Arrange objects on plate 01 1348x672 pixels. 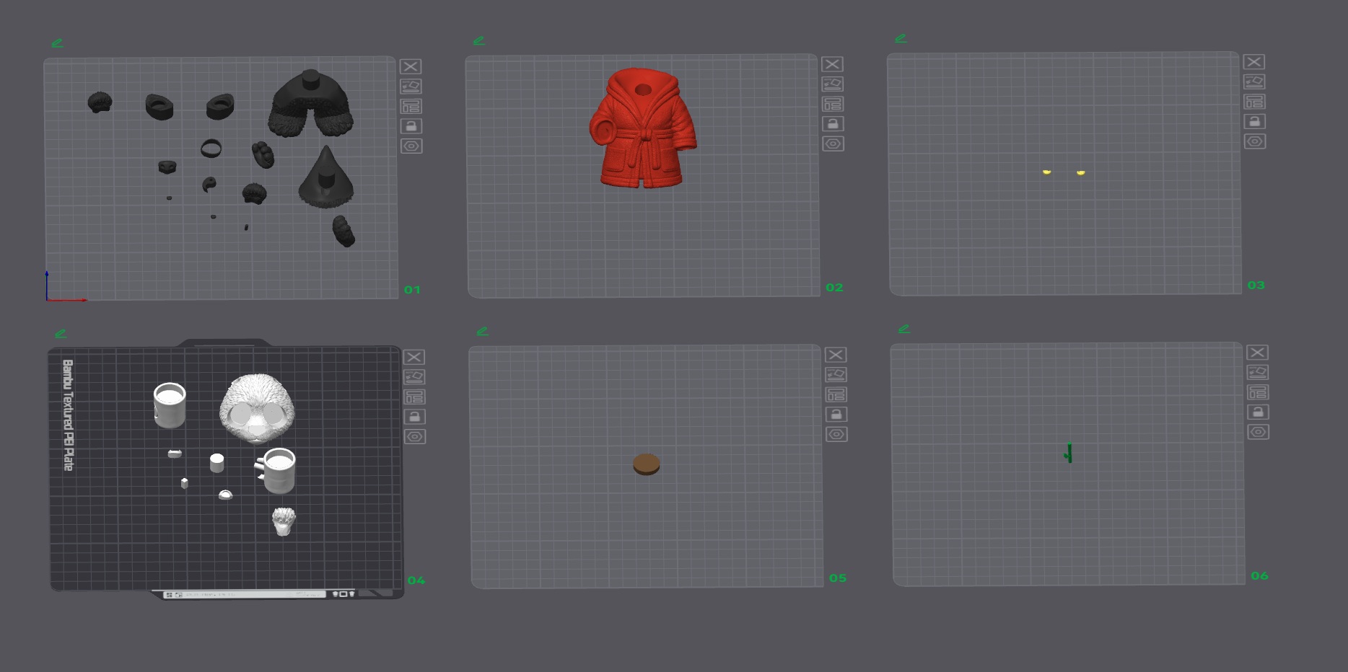tap(411, 106)
